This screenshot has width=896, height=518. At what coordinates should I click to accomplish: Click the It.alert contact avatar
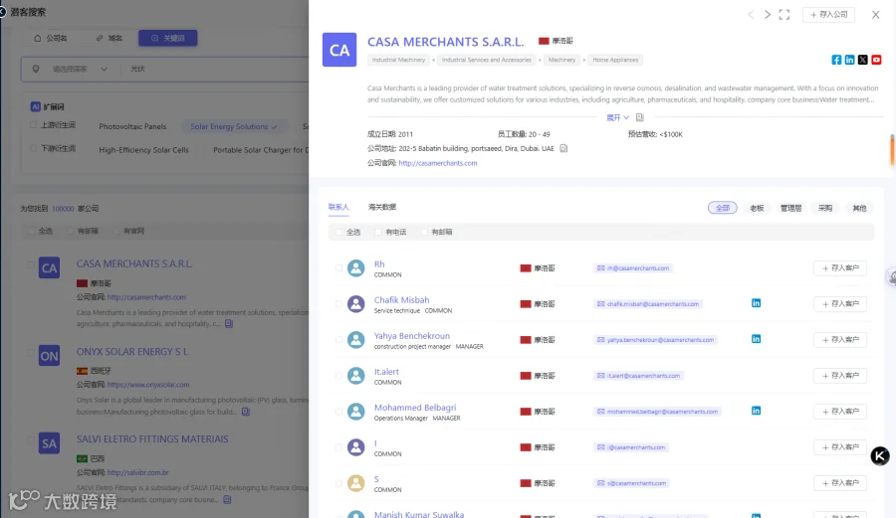(x=356, y=376)
